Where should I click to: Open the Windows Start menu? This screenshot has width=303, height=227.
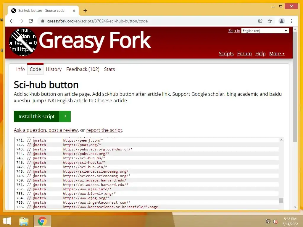(x=7, y=221)
